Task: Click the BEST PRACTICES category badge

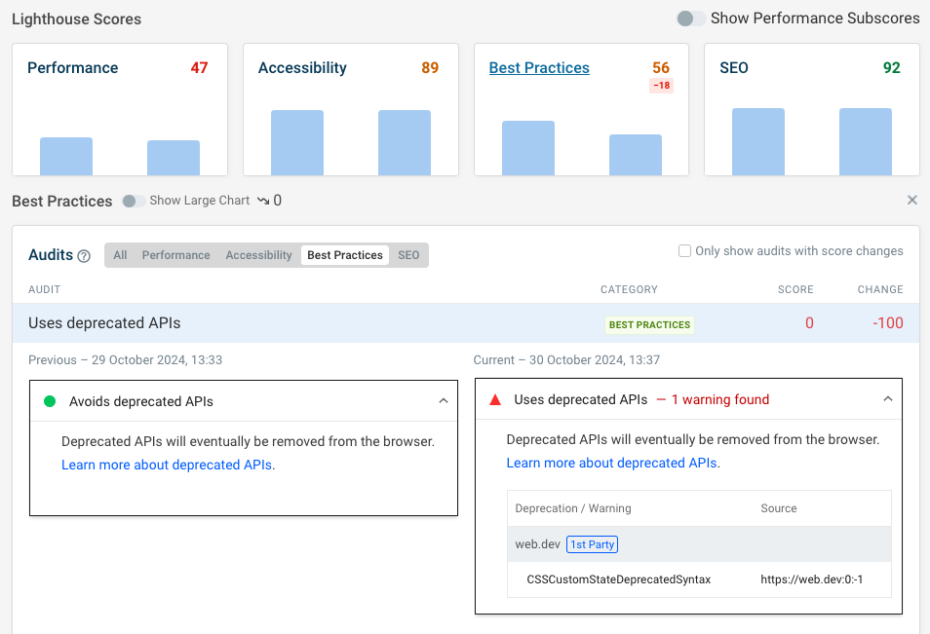Action: click(649, 324)
